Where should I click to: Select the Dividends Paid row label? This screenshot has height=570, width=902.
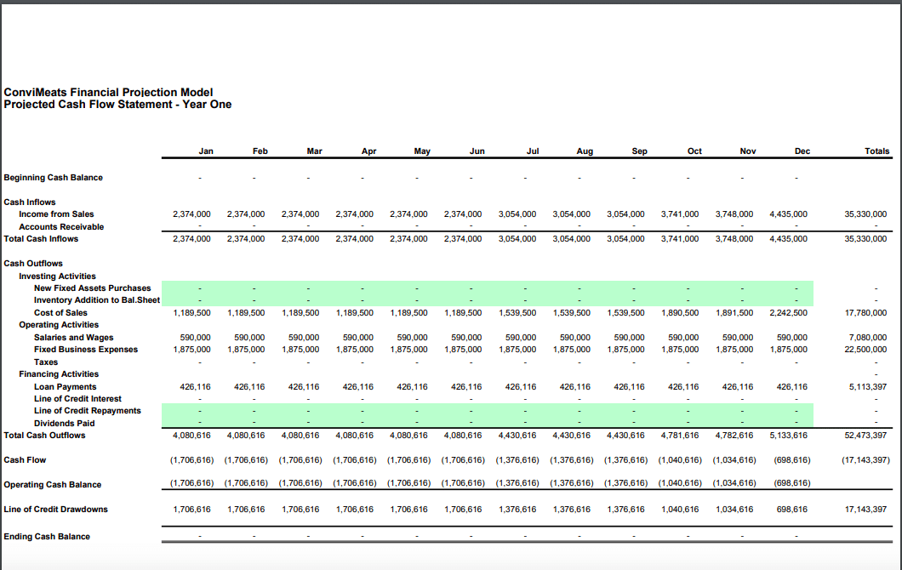[x=64, y=424]
